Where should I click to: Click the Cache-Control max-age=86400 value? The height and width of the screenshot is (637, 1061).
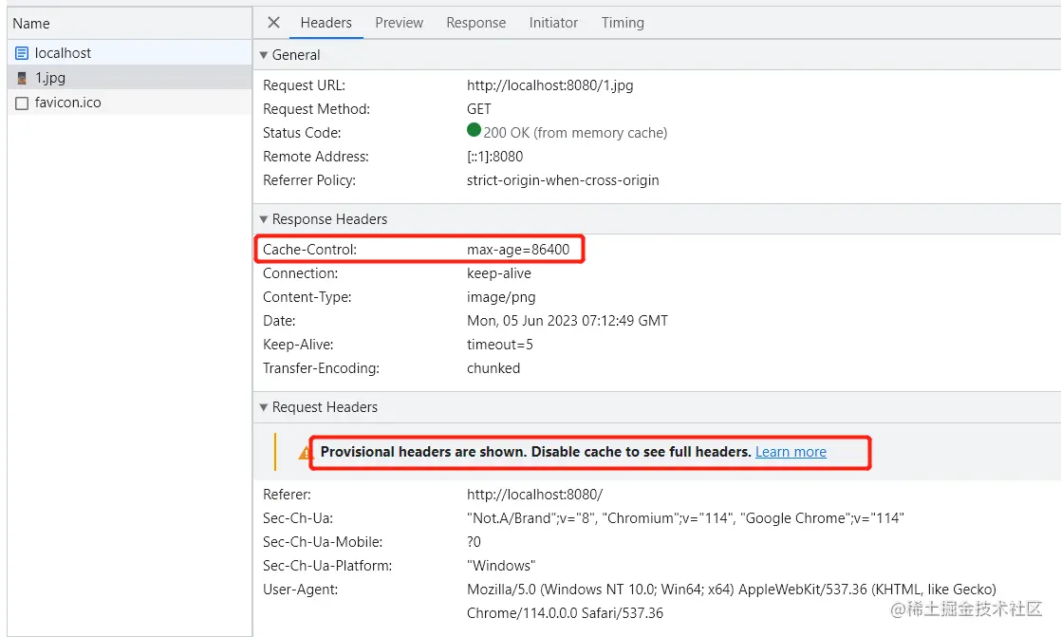[518, 250]
